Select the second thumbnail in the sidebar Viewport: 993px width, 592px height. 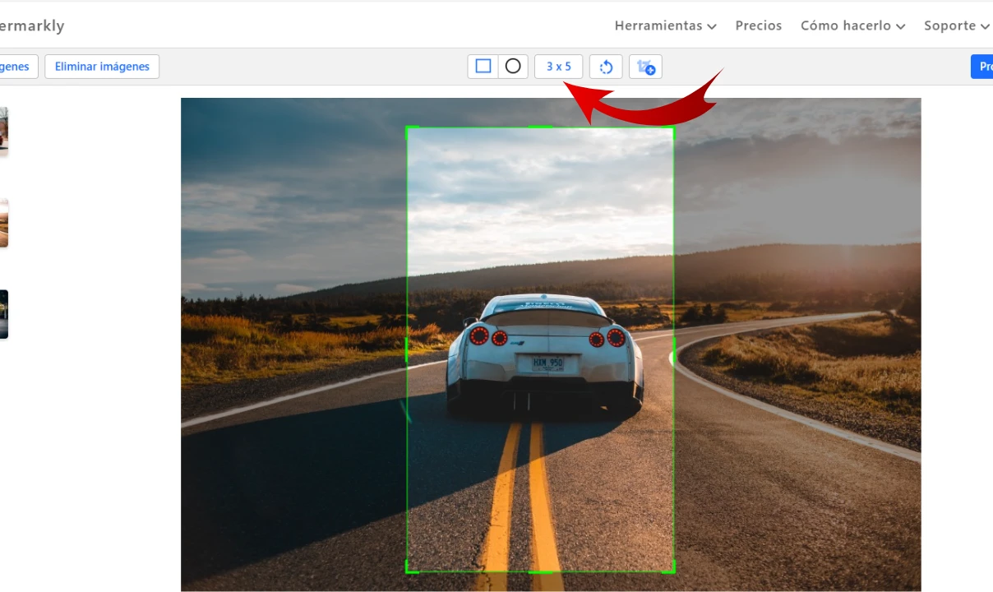tap(3, 223)
